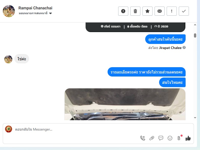This screenshot has height=150, width=200.
Task: Click the Rampai Chanachai name heading
Action: (x=35, y=8)
